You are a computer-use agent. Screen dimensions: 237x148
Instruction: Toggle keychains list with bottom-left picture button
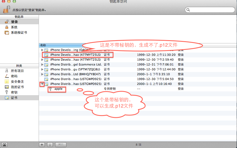tap(5, 145)
